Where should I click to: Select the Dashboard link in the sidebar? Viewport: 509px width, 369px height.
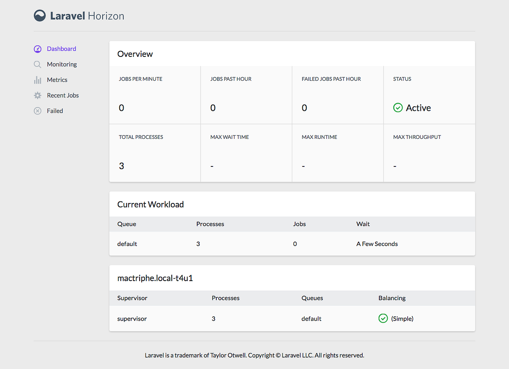pos(62,49)
